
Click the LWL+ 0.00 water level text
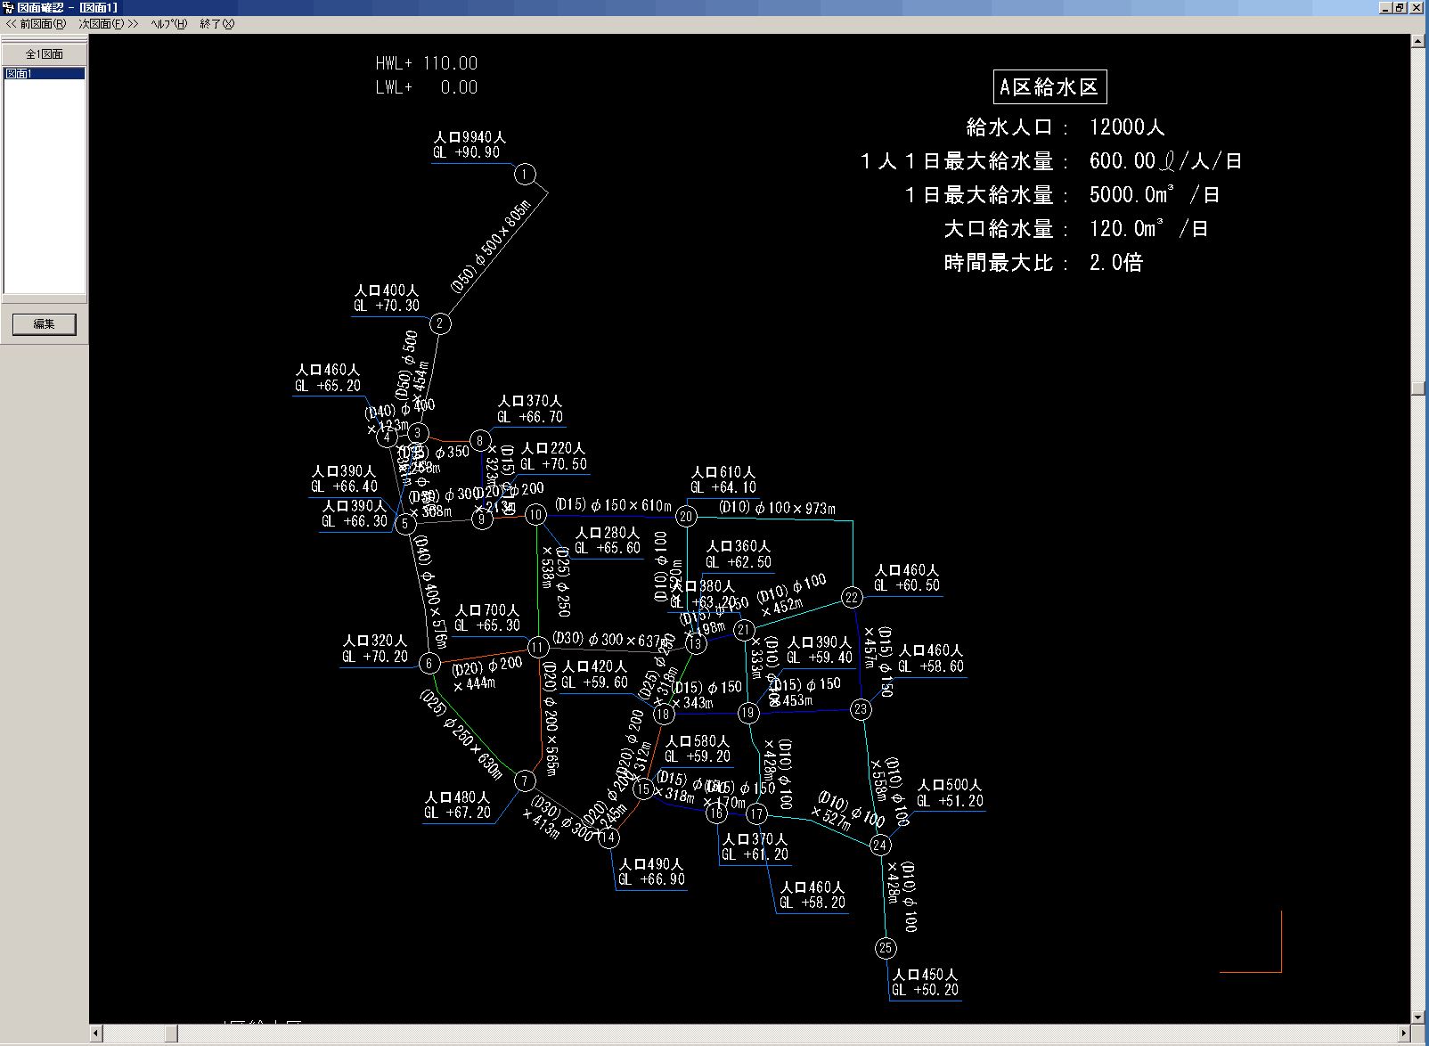(x=427, y=87)
